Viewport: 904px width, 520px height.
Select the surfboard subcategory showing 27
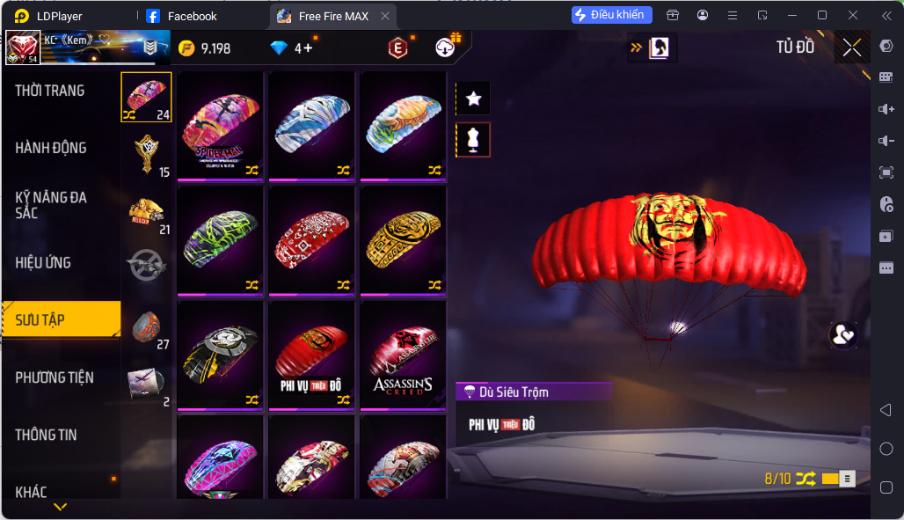(x=147, y=327)
